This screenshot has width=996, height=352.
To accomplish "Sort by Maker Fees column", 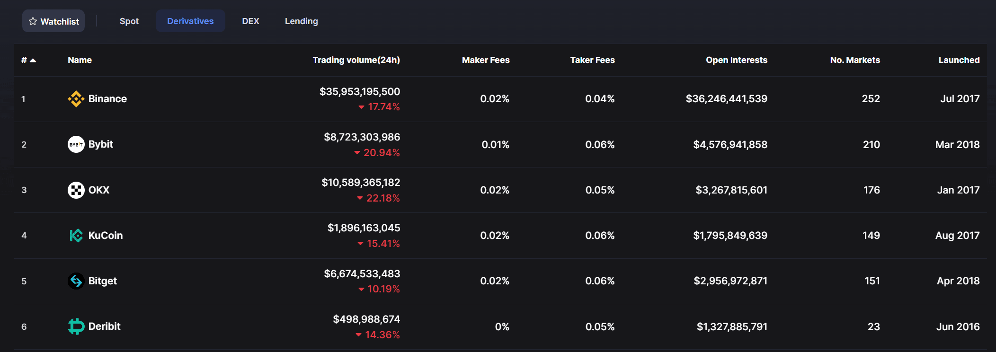I will [486, 60].
